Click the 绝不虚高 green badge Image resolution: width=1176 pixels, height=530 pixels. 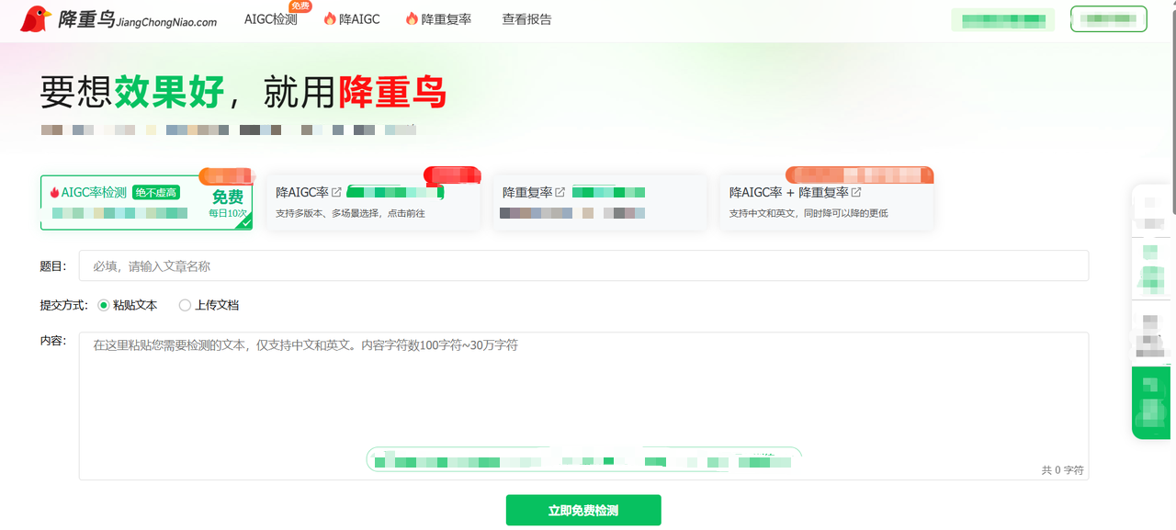[x=156, y=193]
